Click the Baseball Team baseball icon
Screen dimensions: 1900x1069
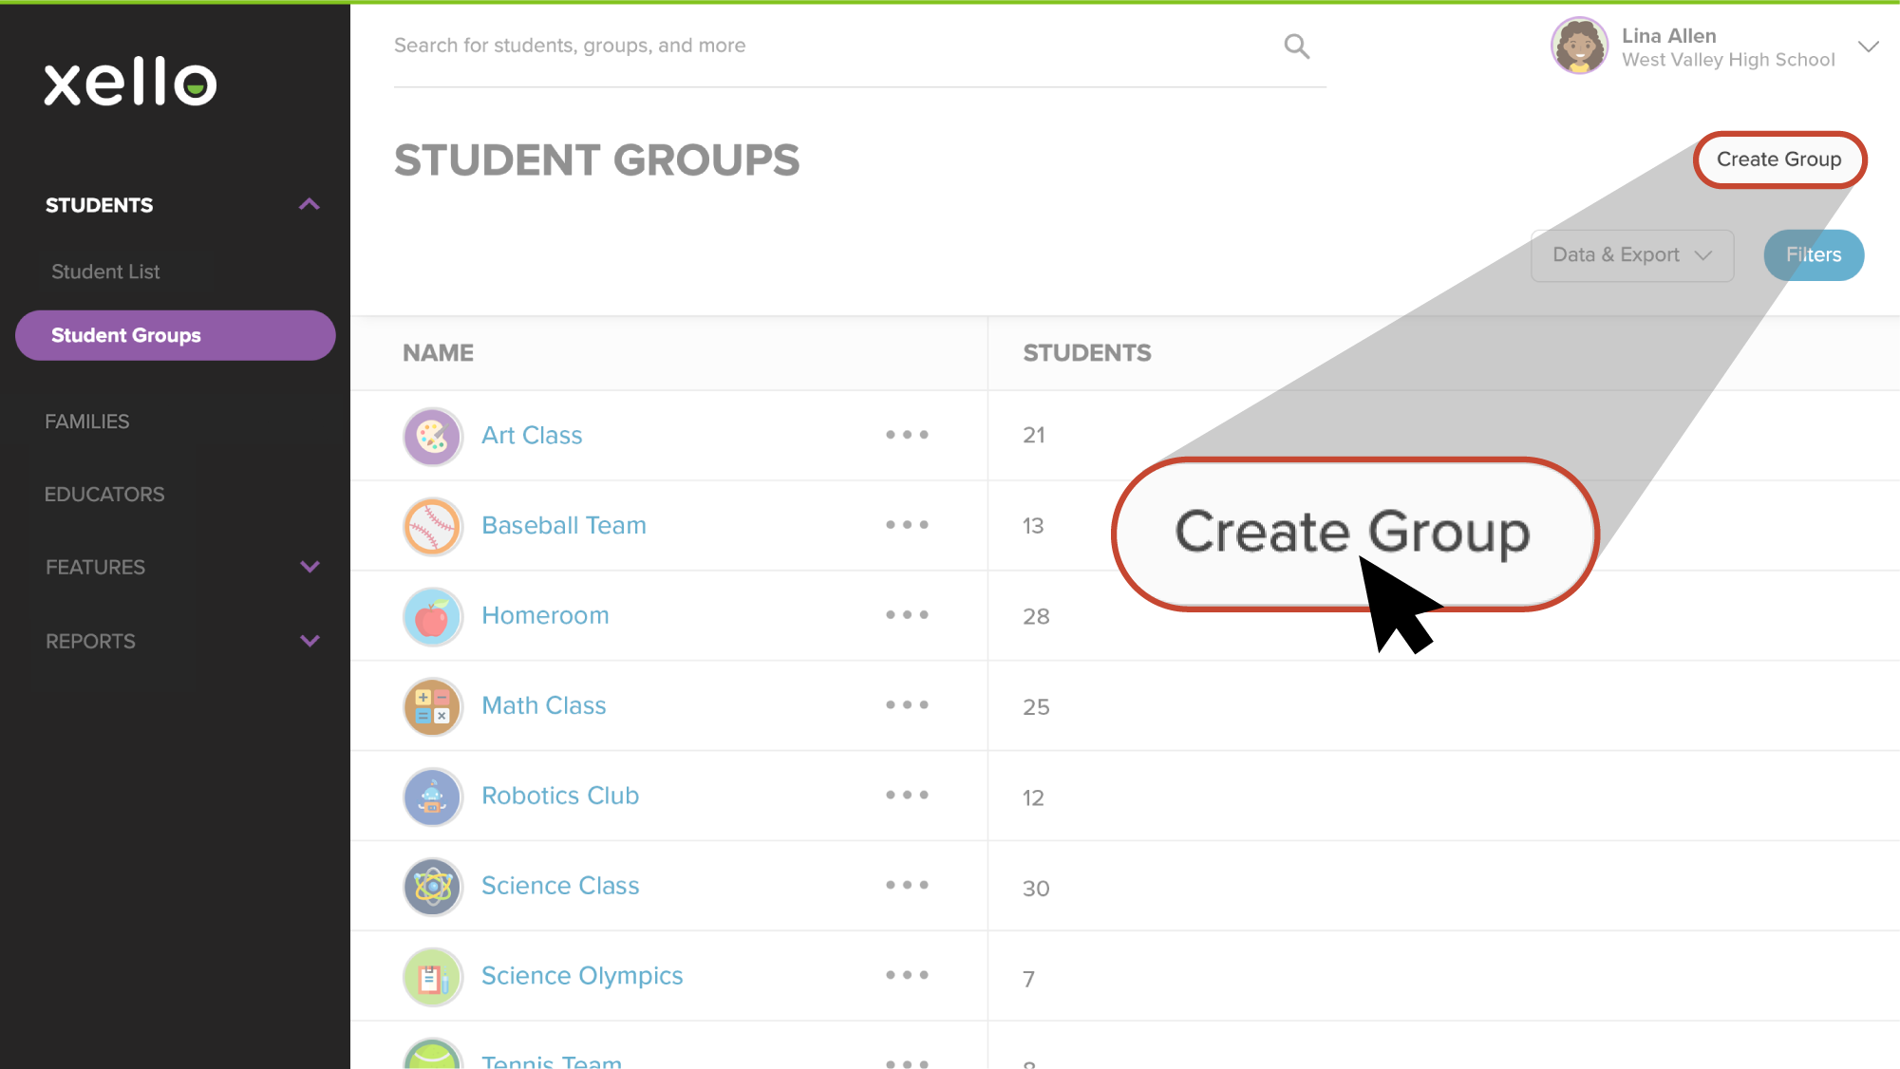tap(432, 526)
